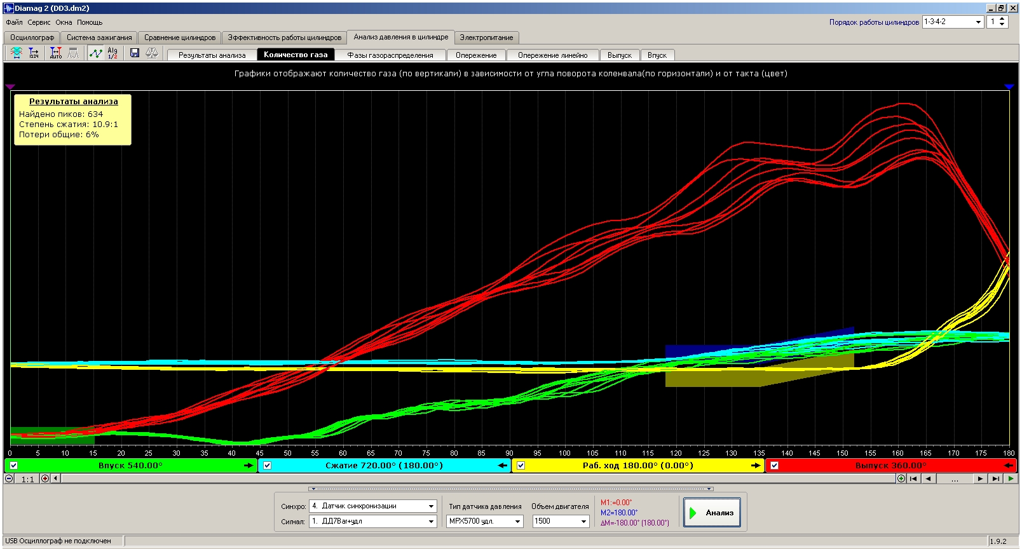Jump to first record playback button

(x=914, y=478)
